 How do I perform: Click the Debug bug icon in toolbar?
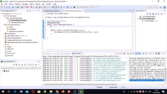[13, 7]
